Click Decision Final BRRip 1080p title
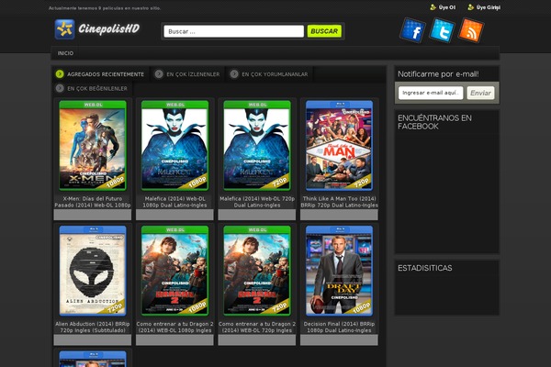551x367 pixels. [339, 327]
